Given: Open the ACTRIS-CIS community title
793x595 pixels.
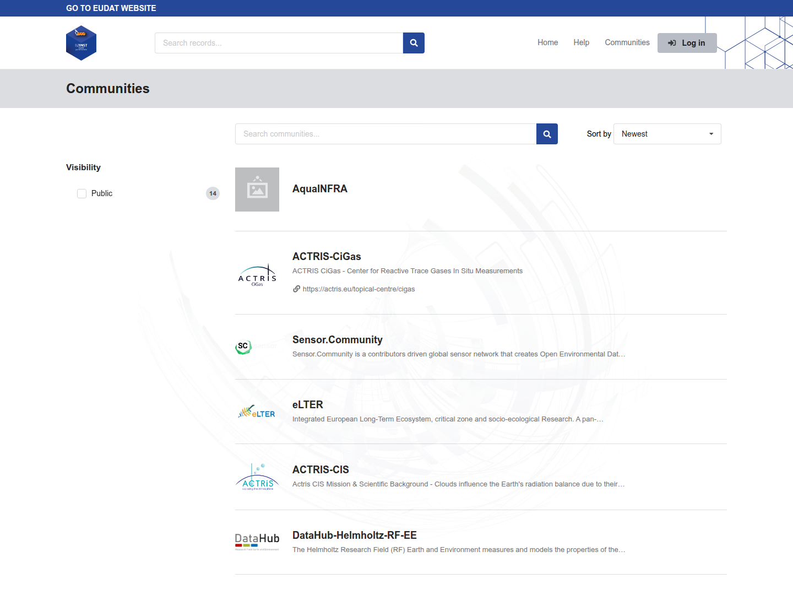Looking at the screenshot, I should [321, 470].
